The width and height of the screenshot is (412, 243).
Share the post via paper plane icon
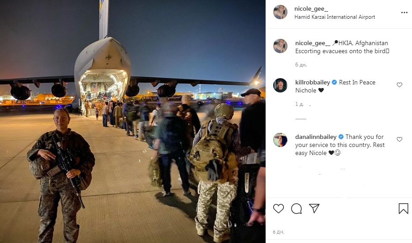pos(314,208)
